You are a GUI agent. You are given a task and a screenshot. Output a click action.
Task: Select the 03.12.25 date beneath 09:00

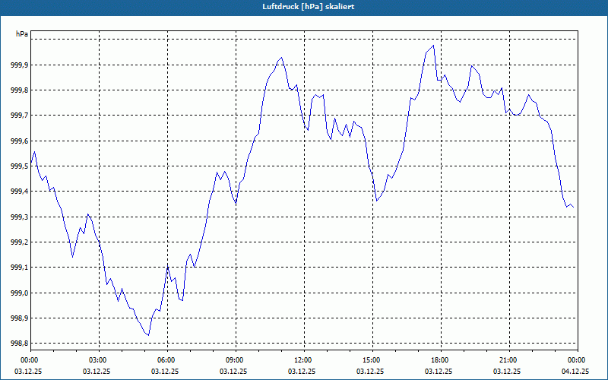[x=233, y=372]
